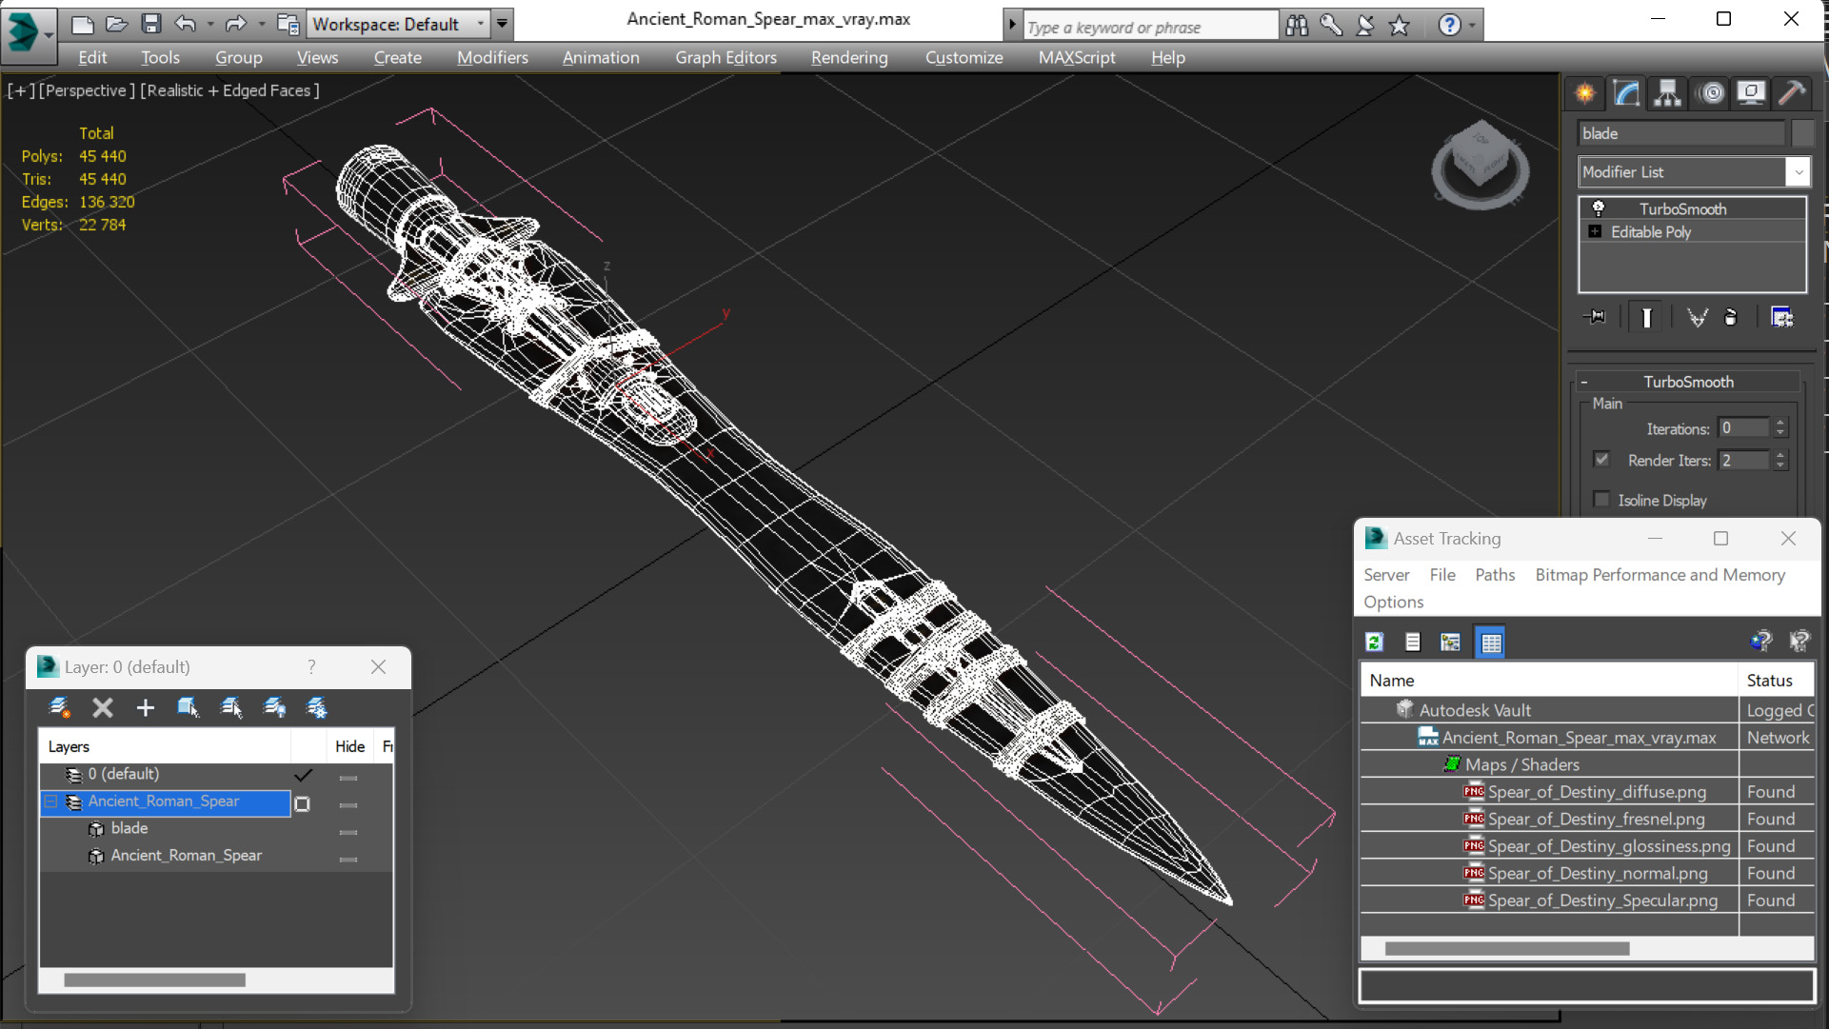This screenshot has height=1029, width=1829.
Task: Open the Motion command panel
Action: pyautogui.click(x=1711, y=93)
